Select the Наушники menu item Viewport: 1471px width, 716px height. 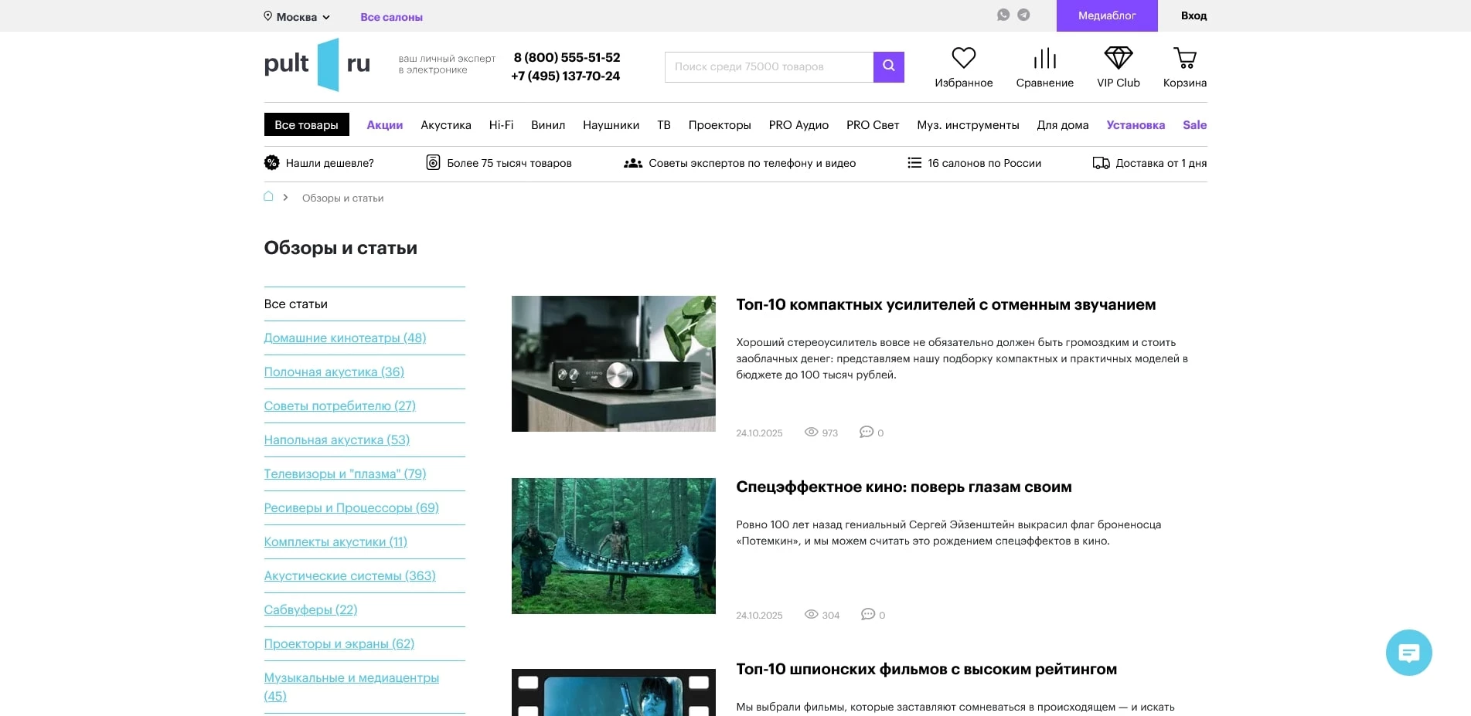click(611, 125)
